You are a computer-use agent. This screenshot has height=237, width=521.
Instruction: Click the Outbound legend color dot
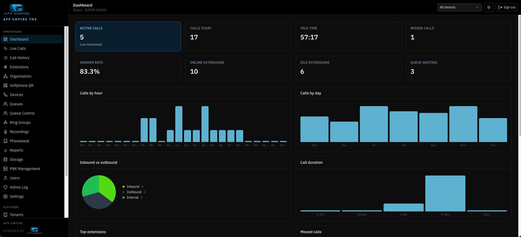pyautogui.click(x=124, y=192)
